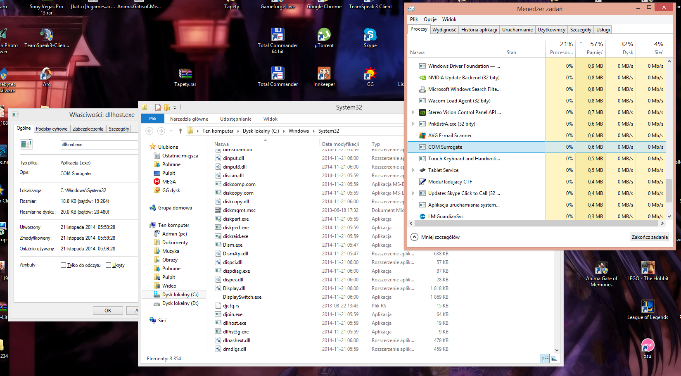The image size is (681, 376).
Task: Click the 'Zakończ zadanie' button
Action: pos(650,237)
